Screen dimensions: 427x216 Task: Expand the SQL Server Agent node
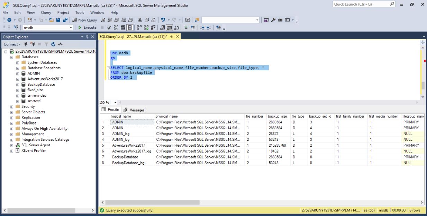[x=12, y=145]
